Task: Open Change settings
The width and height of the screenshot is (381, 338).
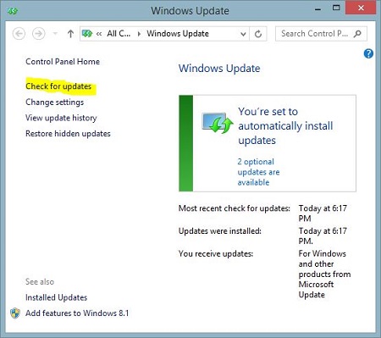Action: point(54,102)
